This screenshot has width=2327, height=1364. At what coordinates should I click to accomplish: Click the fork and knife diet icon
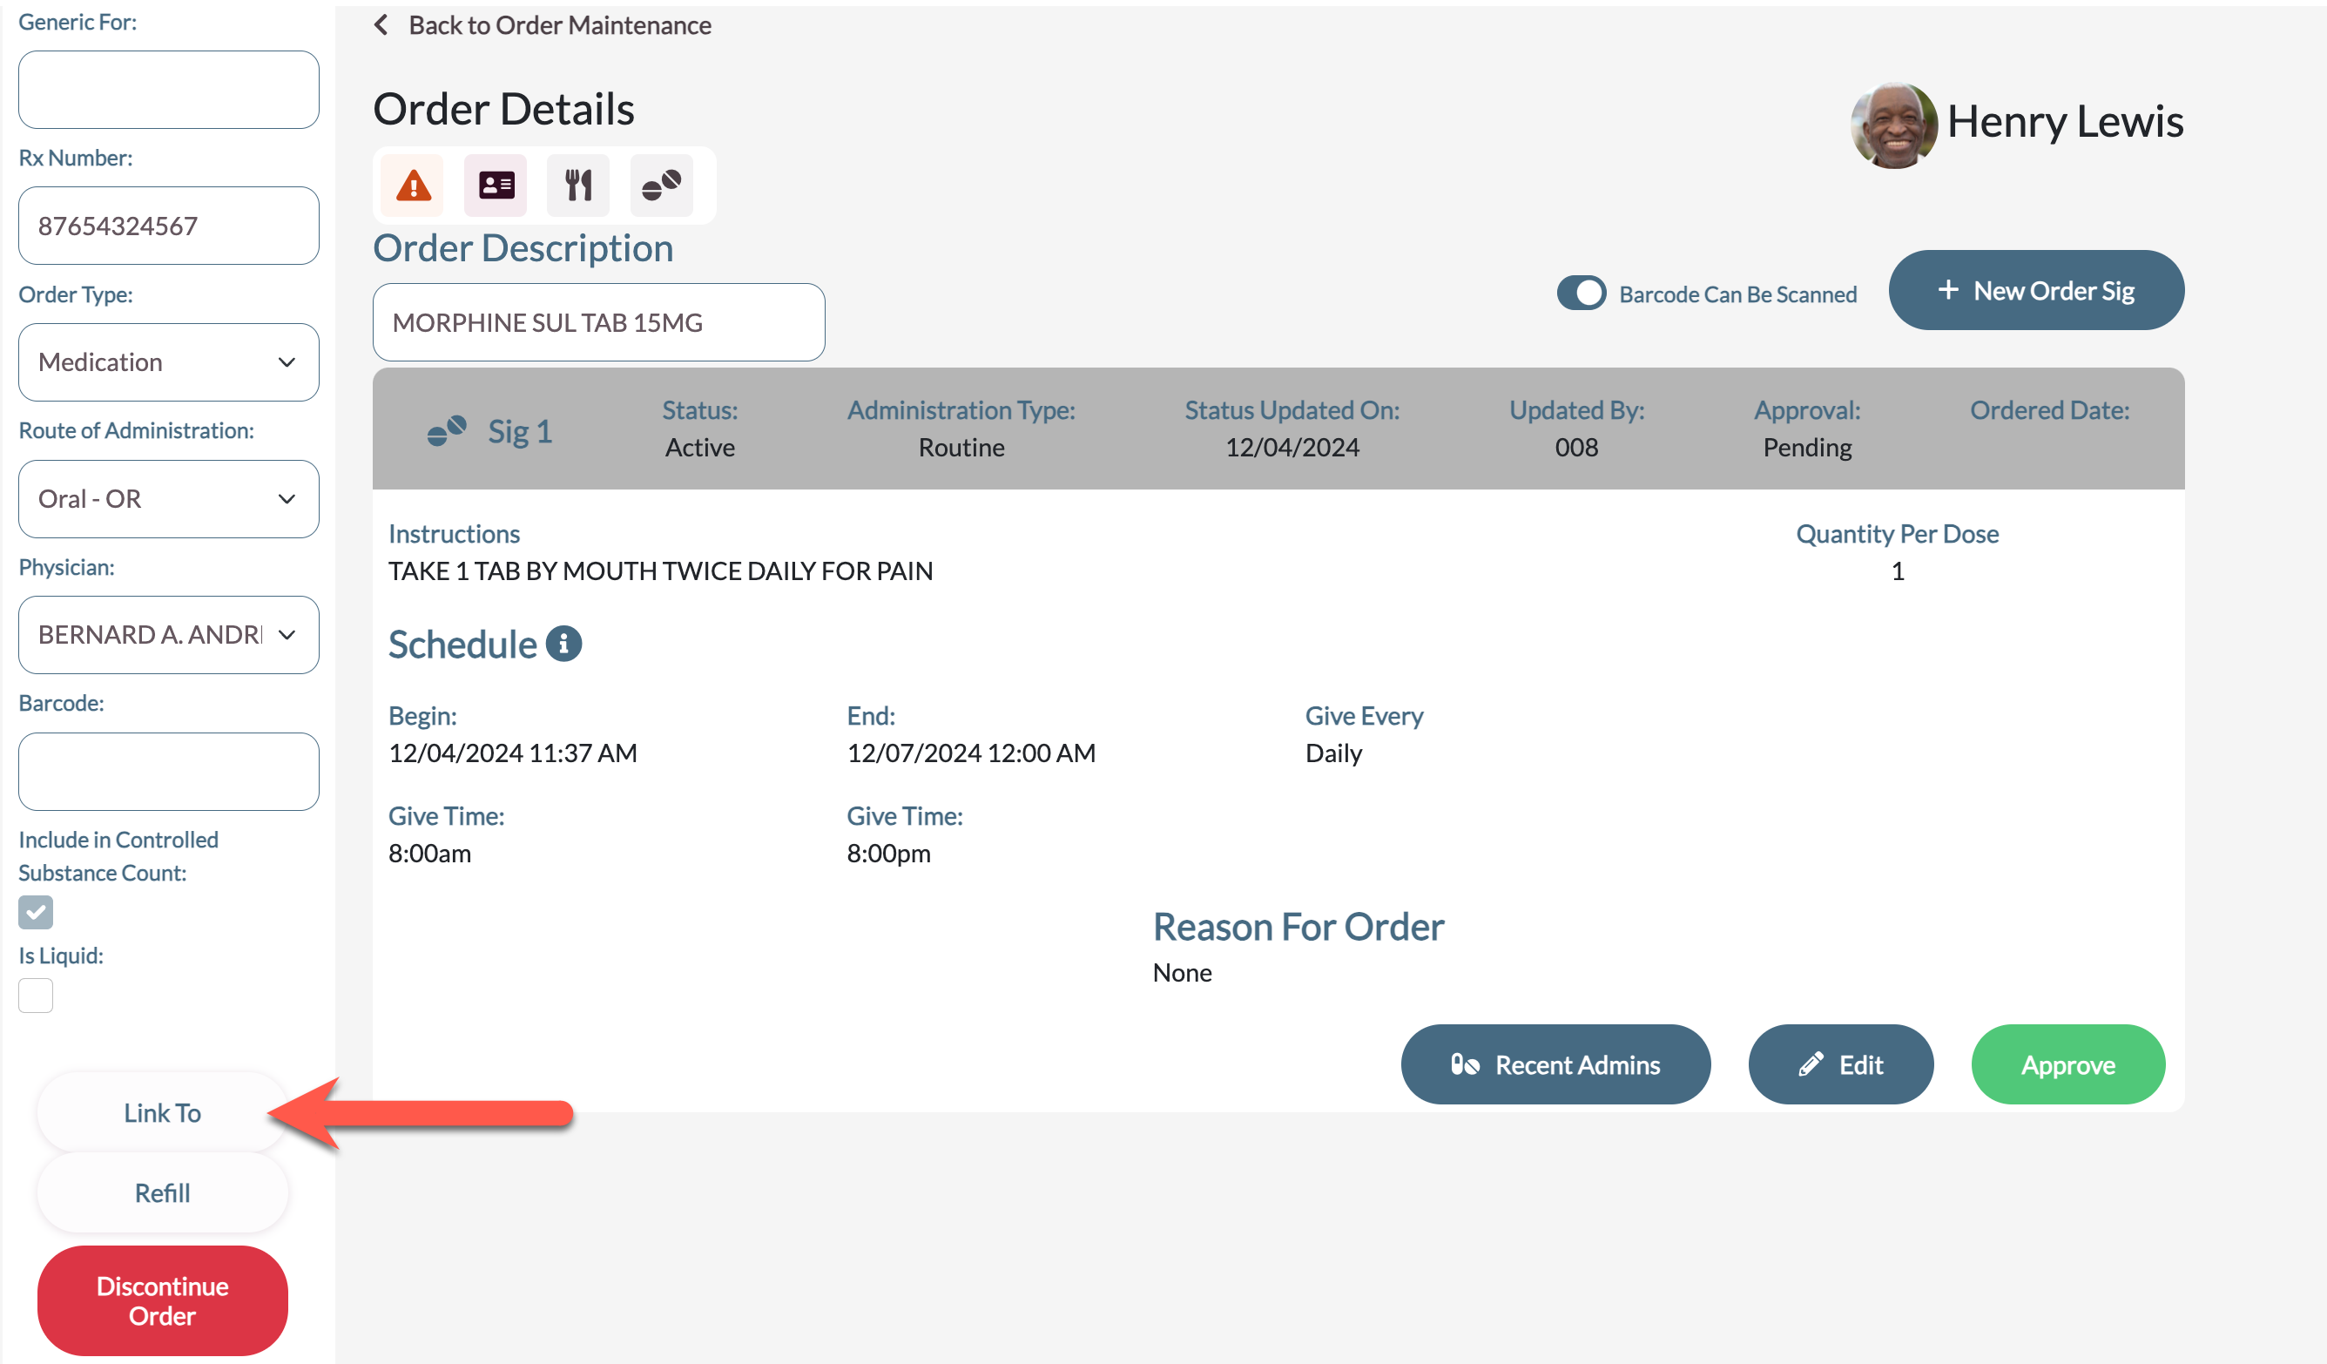pyautogui.click(x=578, y=186)
